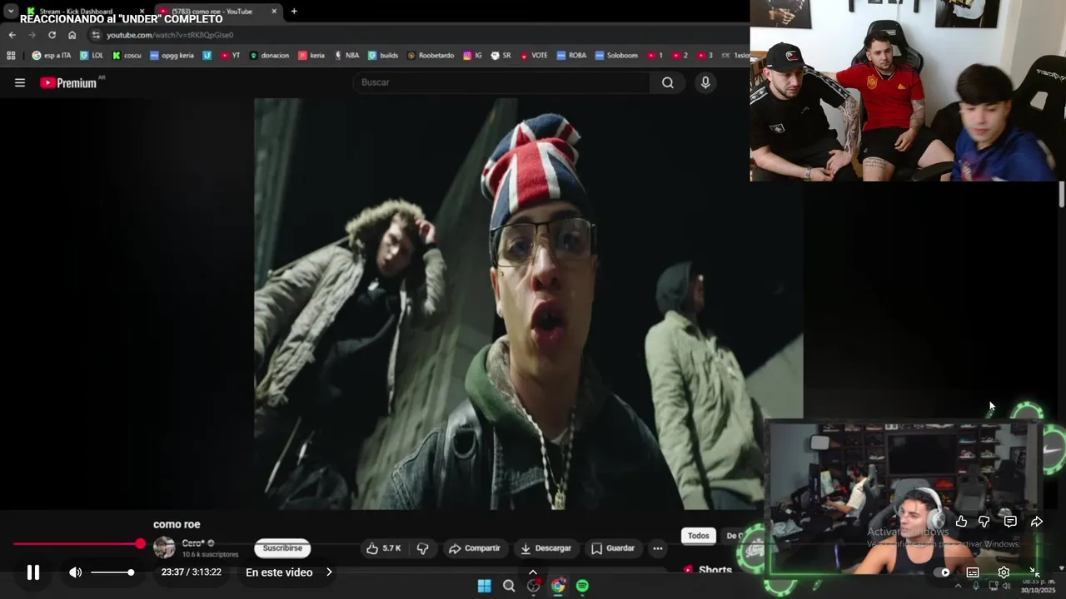1066x599 pixels.
Task: Select the Todos filter chip
Action: [x=699, y=536]
